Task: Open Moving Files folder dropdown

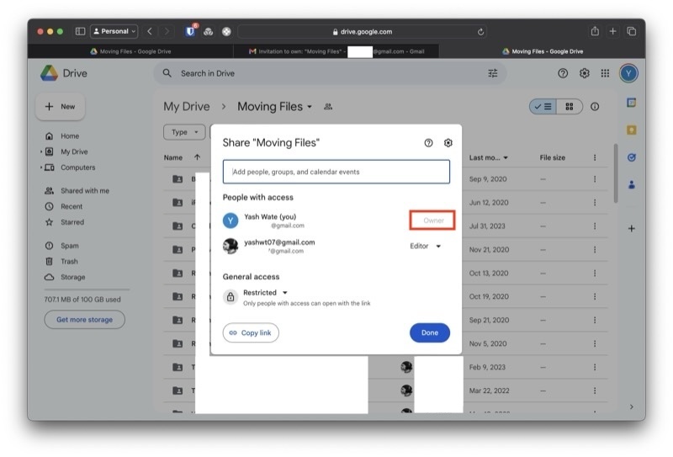Action: point(310,107)
